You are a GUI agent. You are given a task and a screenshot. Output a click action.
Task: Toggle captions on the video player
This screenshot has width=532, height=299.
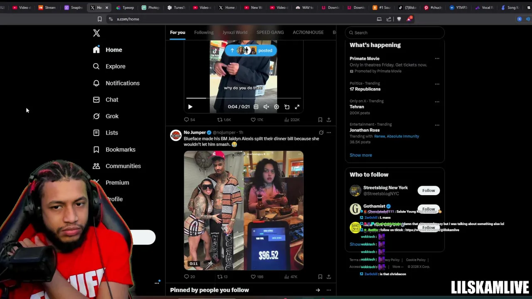coord(256,107)
